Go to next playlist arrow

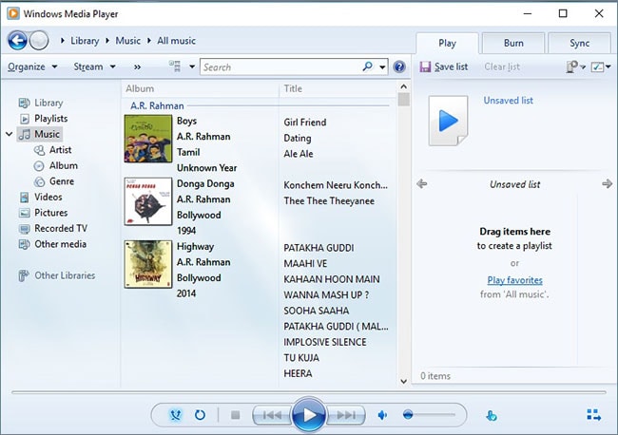pyautogui.click(x=607, y=184)
